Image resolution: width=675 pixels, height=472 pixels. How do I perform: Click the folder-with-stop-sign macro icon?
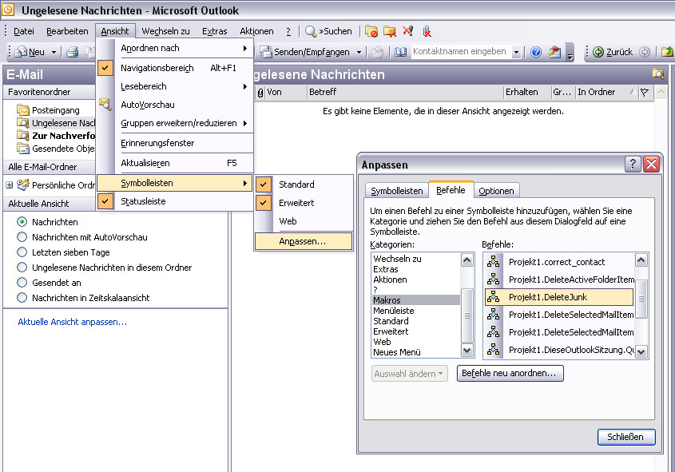[x=371, y=31]
